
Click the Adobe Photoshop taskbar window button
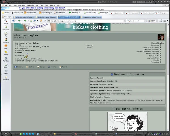pos(124,134)
